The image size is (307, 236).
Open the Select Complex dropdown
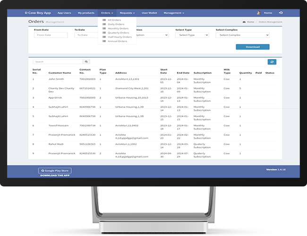click(x=242, y=35)
